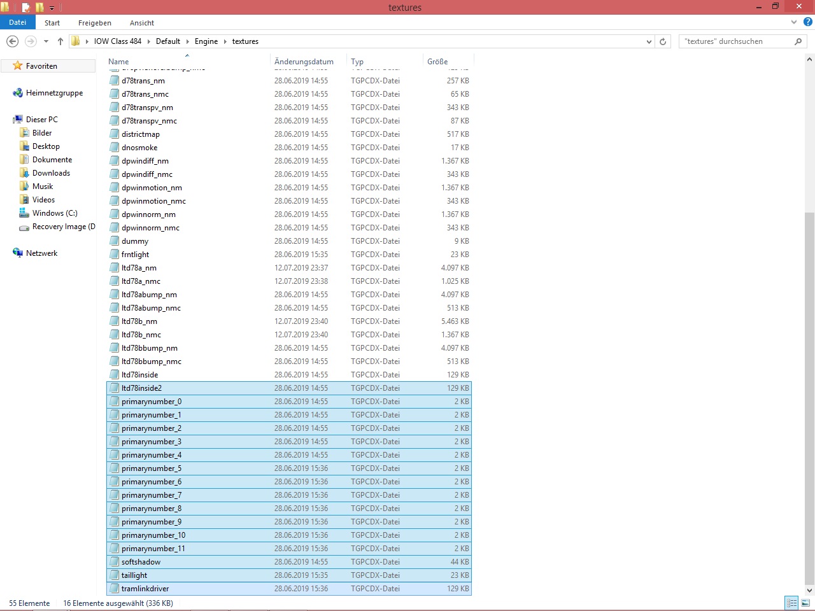Navigate to Engine in the breadcrumb path
The height and width of the screenshot is (611, 815).
point(206,41)
